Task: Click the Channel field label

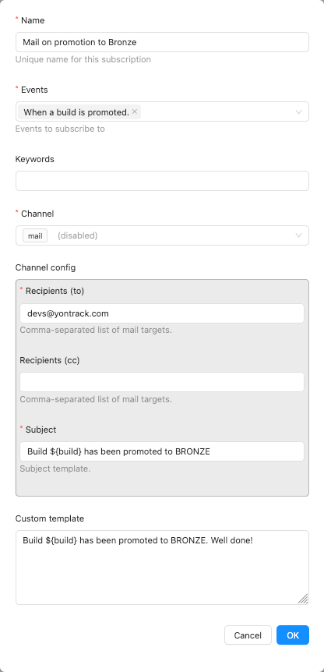Action: [37, 213]
